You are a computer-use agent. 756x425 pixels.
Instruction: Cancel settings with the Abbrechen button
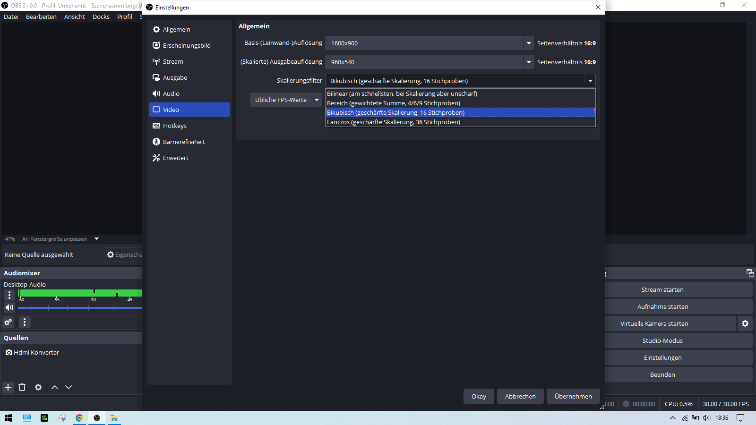(x=520, y=396)
